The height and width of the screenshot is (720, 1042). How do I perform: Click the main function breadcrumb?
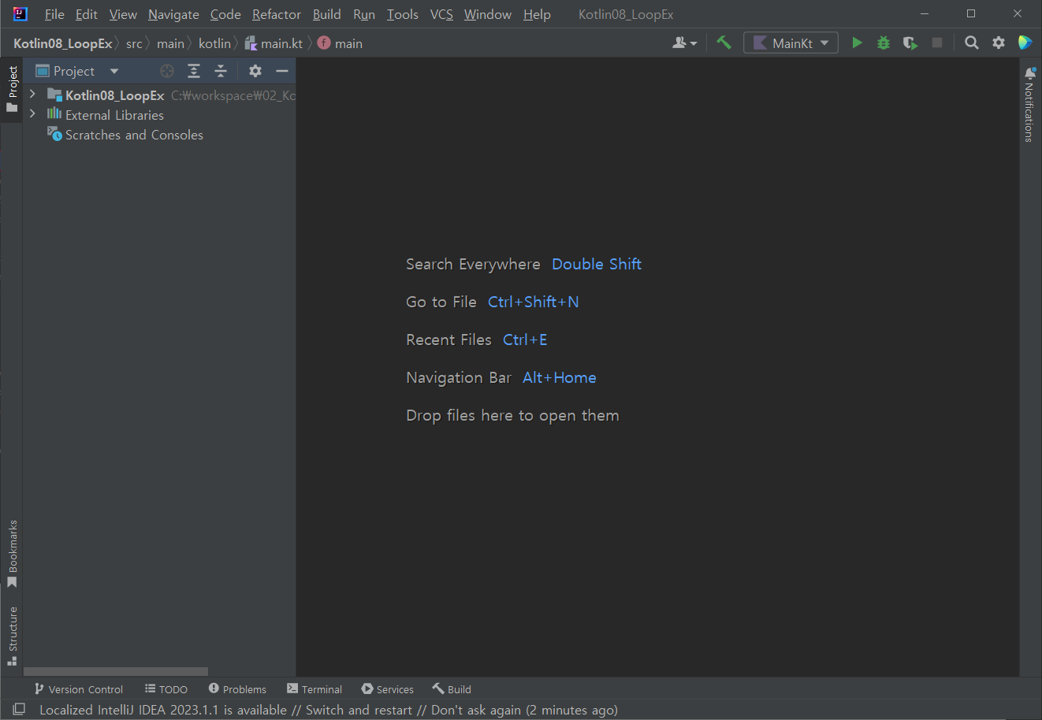[340, 43]
